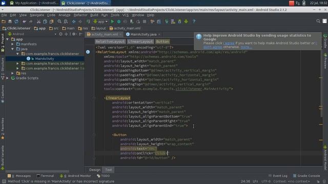
Task: Expand the manifests folder
Action: point(12,44)
